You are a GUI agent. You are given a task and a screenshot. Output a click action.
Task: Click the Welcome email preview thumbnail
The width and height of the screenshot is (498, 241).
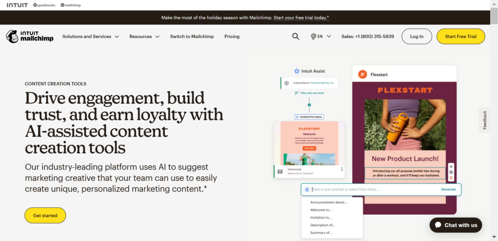(309, 143)
